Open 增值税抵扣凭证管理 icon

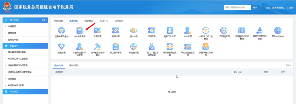click(x=242, y=30)
